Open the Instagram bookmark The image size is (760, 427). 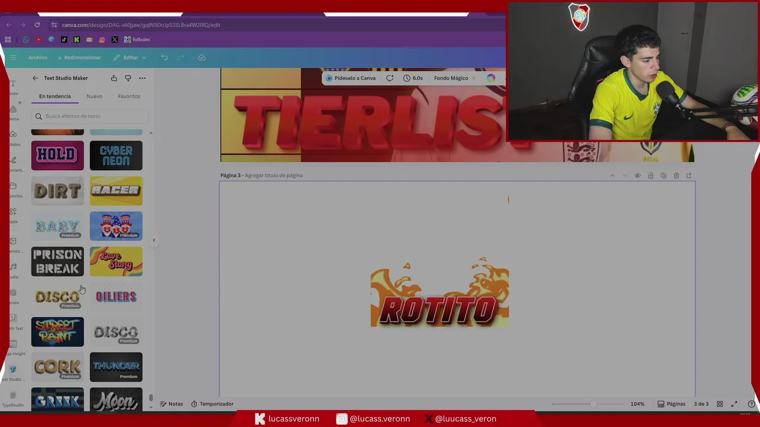pos(102,40)
